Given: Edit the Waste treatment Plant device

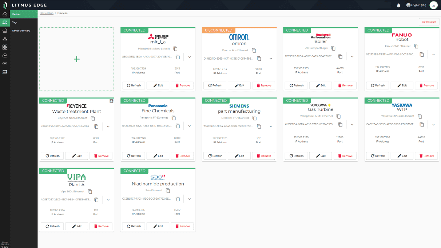Looking at the screenshot, I should point(76,156).
